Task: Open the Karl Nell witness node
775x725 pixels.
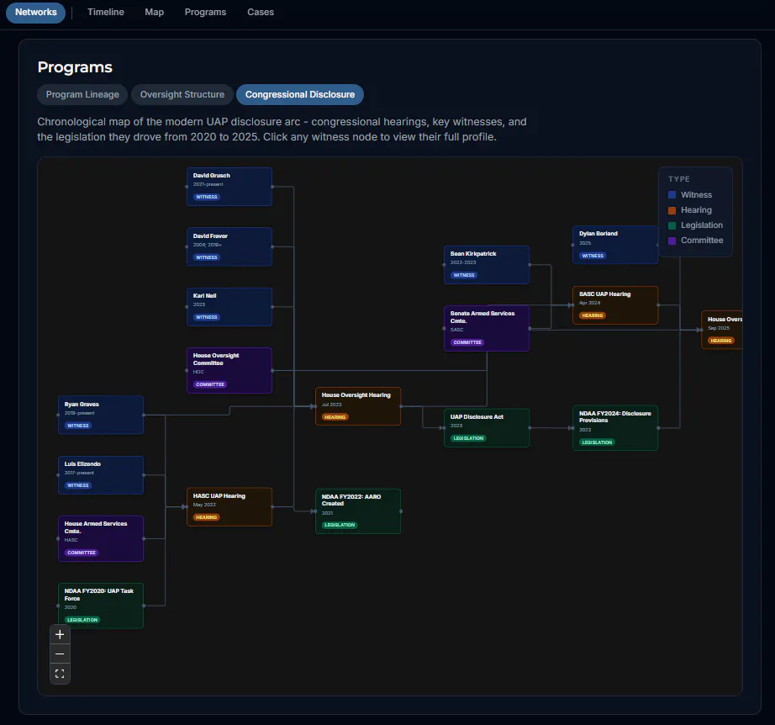Action: (229, 307)
